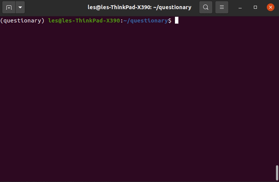
Task: Maximize the terminal window
Action: click(255, 7)
